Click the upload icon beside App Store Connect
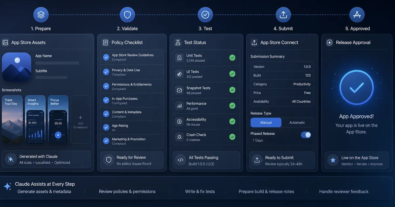This screenshot has height=207, width=395. click(254, 42)
